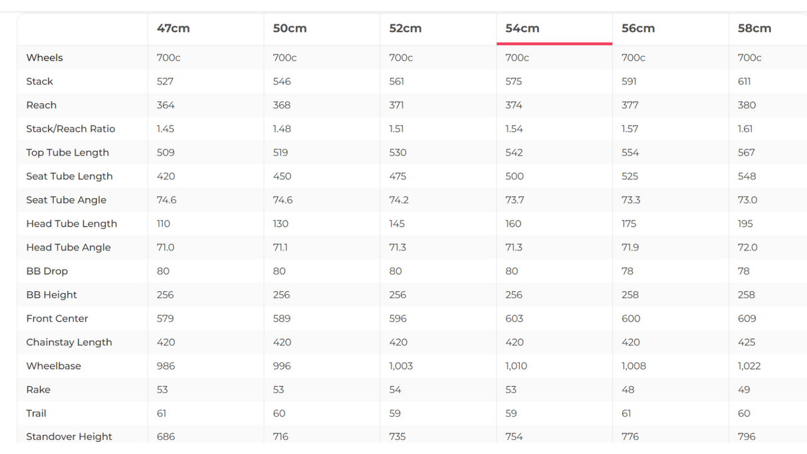Select the 50cm size column header
The width and height of the screenshot is (807, 454).
tap(290, 29)
